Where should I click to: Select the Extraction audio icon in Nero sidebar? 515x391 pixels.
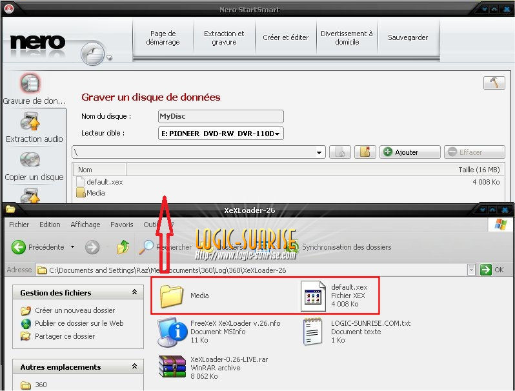click(30, 121)
